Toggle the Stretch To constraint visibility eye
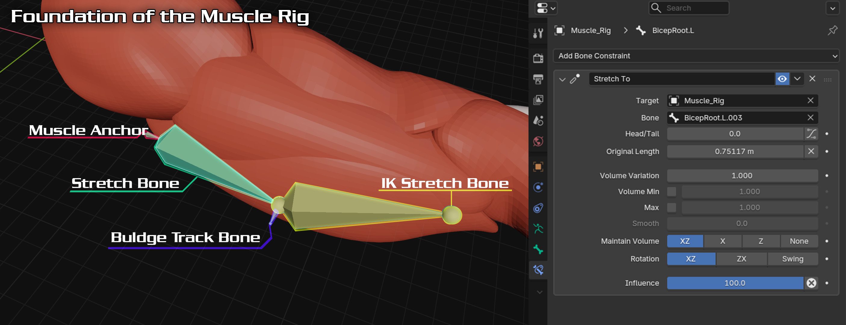Viewport: 846px width, 325px height. pyautogui.click(x=782, y=79)
